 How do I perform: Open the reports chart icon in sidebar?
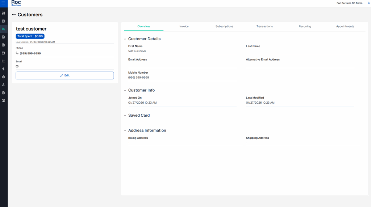(x=4, y=61)
